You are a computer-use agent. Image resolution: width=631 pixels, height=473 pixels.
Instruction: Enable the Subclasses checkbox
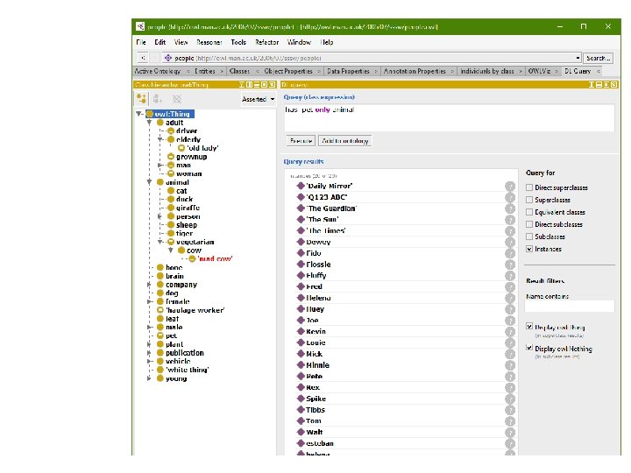click(529, 236)
